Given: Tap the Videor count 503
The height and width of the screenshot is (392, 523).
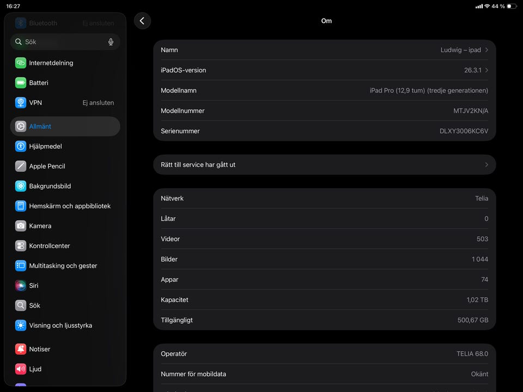Looking at the screenshot, I should [x=482, y=239].
